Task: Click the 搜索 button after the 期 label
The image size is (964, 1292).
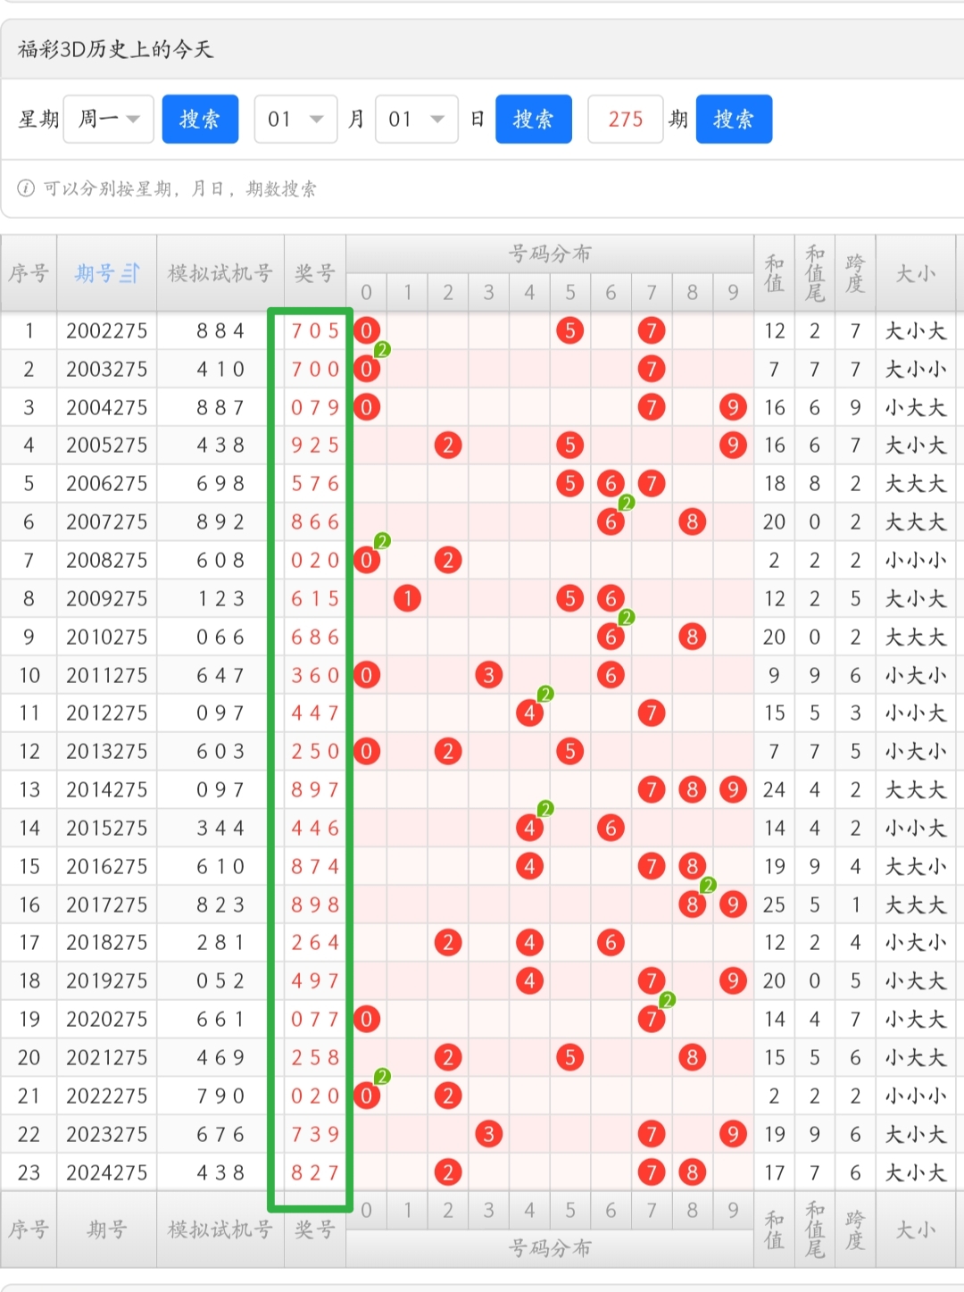Action: (x=734, y=119)
